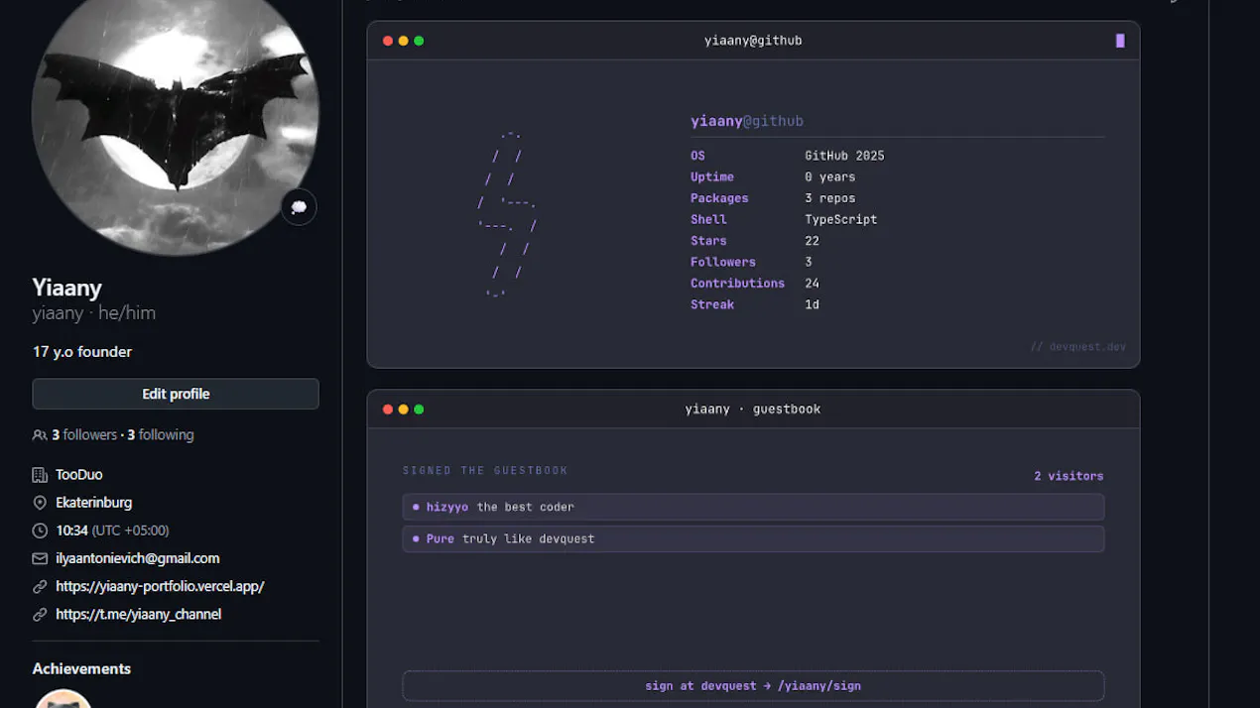1260x708 pixels.
Task: Click purple cursor block in terminal header
Action: tap(1120, 41)
